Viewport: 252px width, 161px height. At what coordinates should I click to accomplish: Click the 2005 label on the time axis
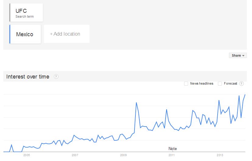click(x=26, y=155)
